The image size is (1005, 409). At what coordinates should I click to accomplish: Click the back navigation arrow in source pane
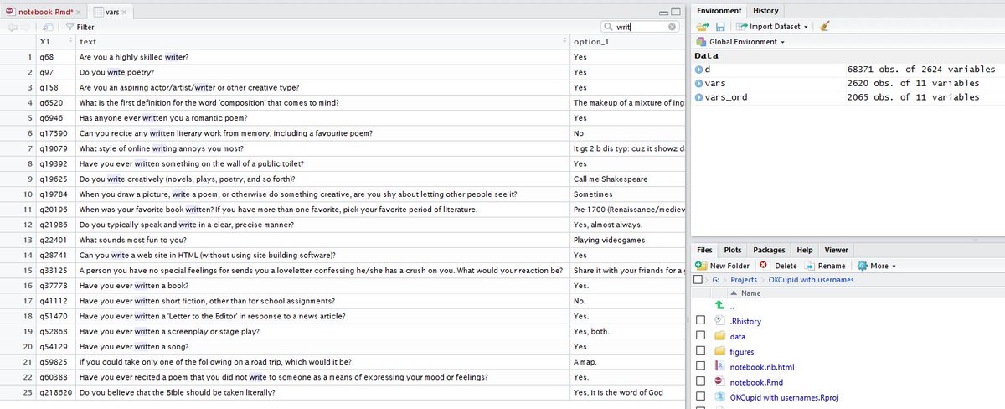pyautogui.click(x=12, y=27)
